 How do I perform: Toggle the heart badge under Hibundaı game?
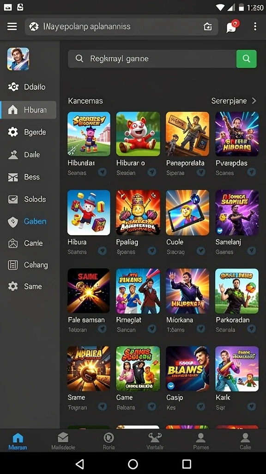tap(102, 172)
